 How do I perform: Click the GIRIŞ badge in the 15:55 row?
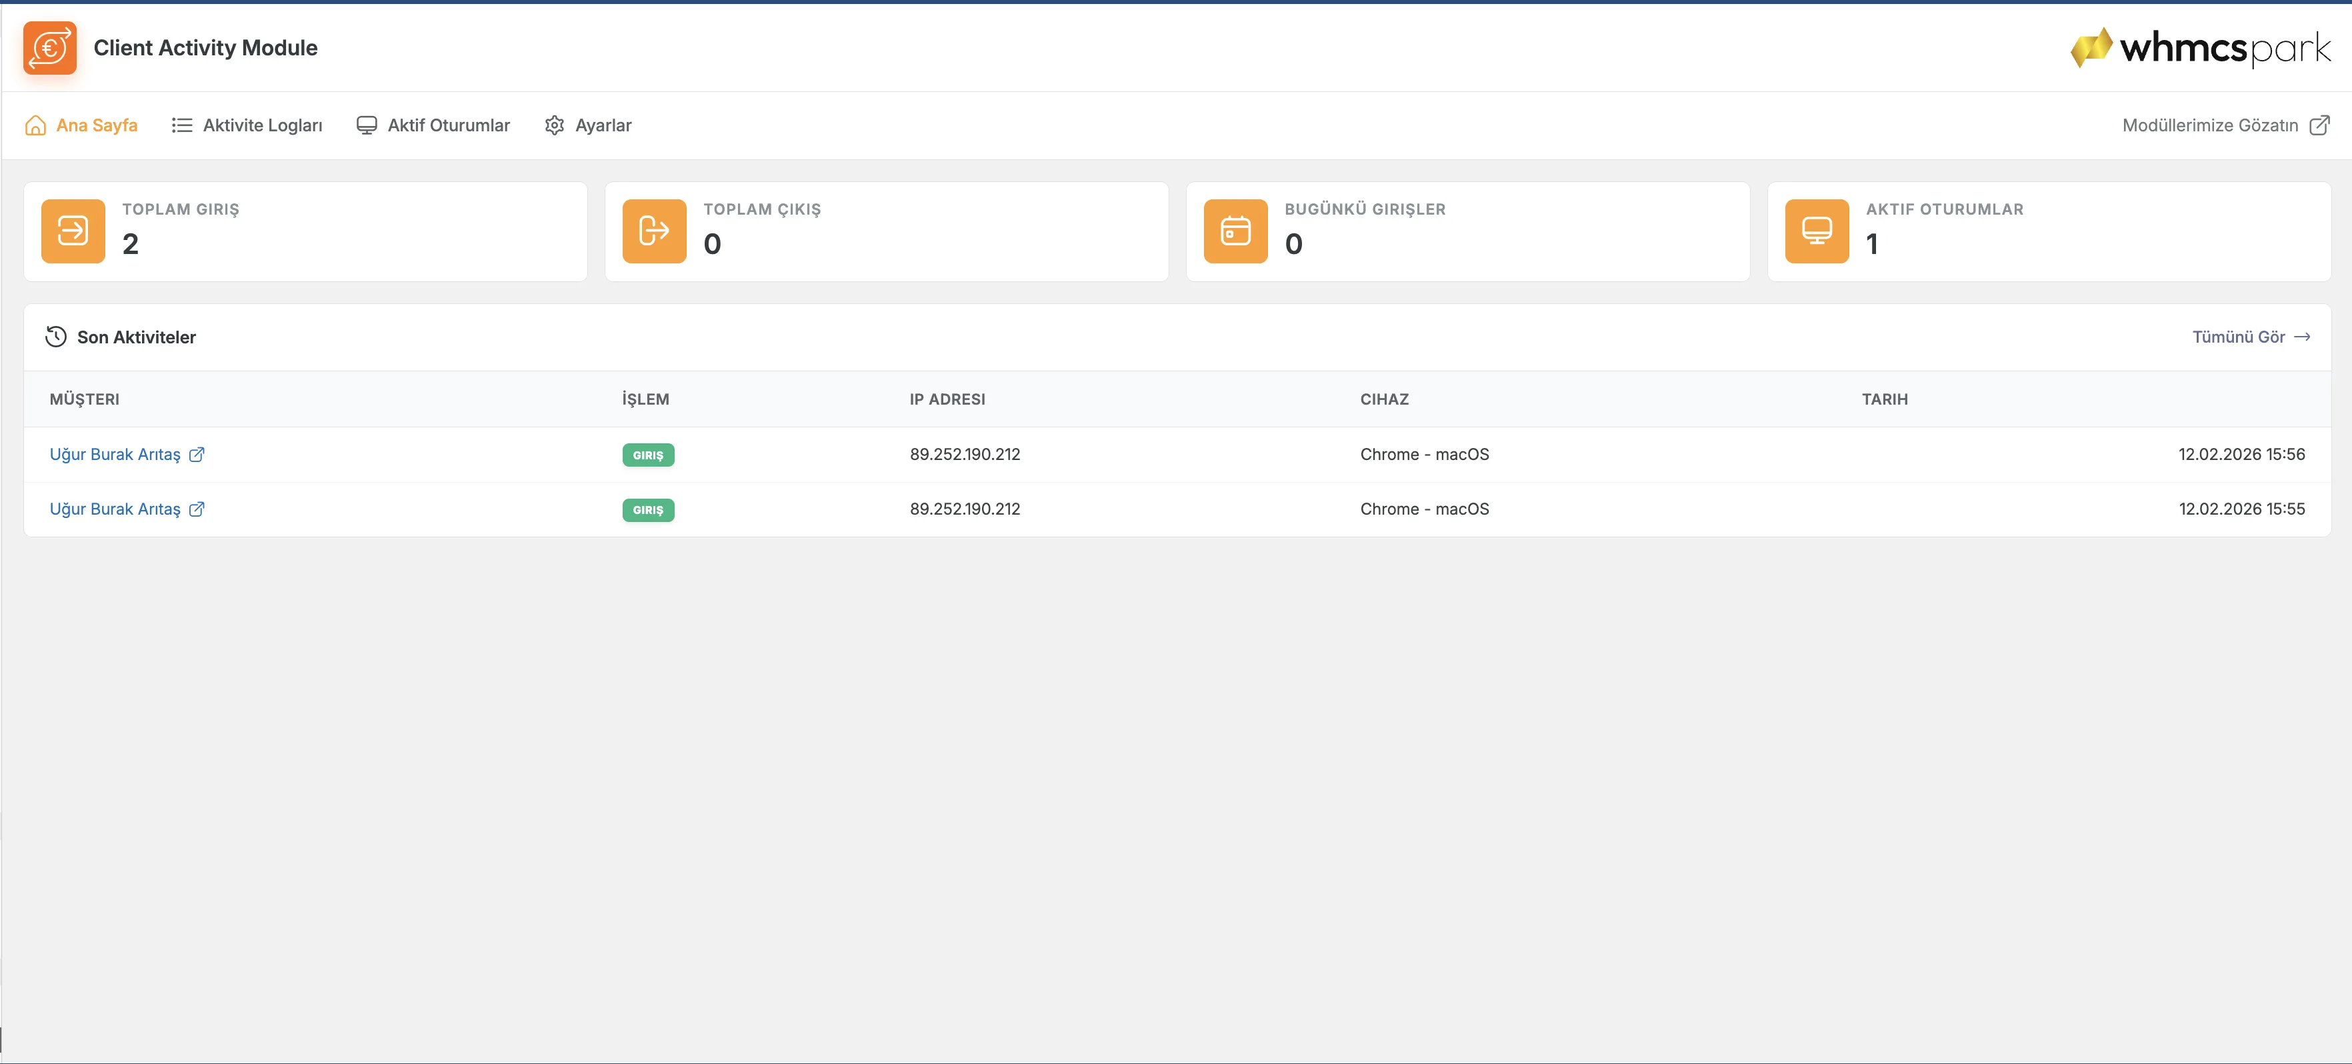(648, 509)
